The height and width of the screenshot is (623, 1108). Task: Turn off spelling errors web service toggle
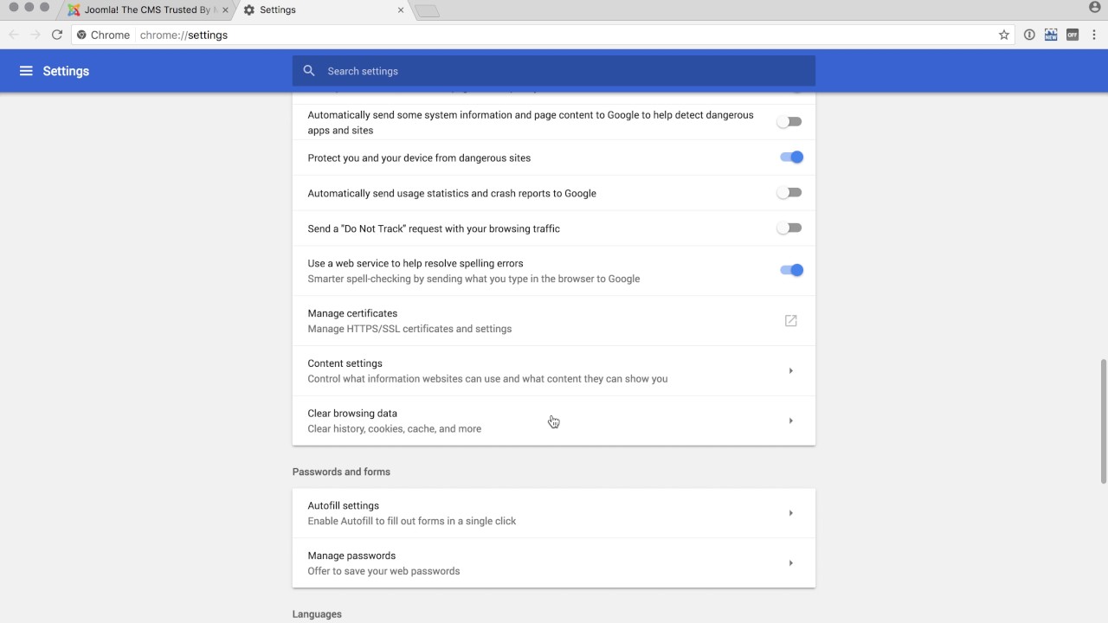point(790,270)
